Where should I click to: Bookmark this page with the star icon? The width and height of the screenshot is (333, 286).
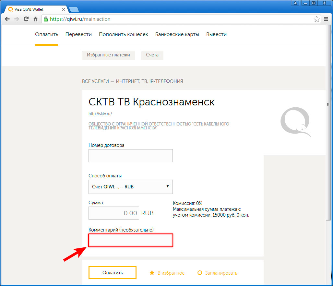point(316,19)
